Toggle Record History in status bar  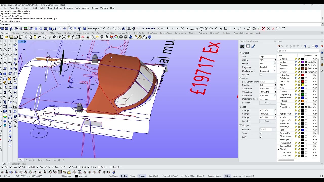pos(215,176)
